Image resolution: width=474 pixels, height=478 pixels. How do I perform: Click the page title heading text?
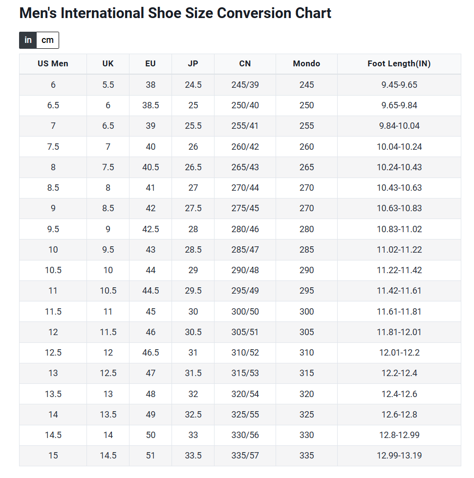click(x=175, y=13)
